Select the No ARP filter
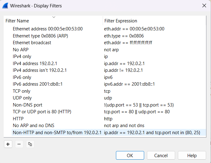This screenshot has width=211, height=163. pyautogui.click(x=21, y=50)
